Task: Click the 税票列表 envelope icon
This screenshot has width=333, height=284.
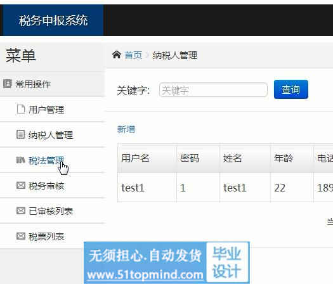Action: click(21, 236)
